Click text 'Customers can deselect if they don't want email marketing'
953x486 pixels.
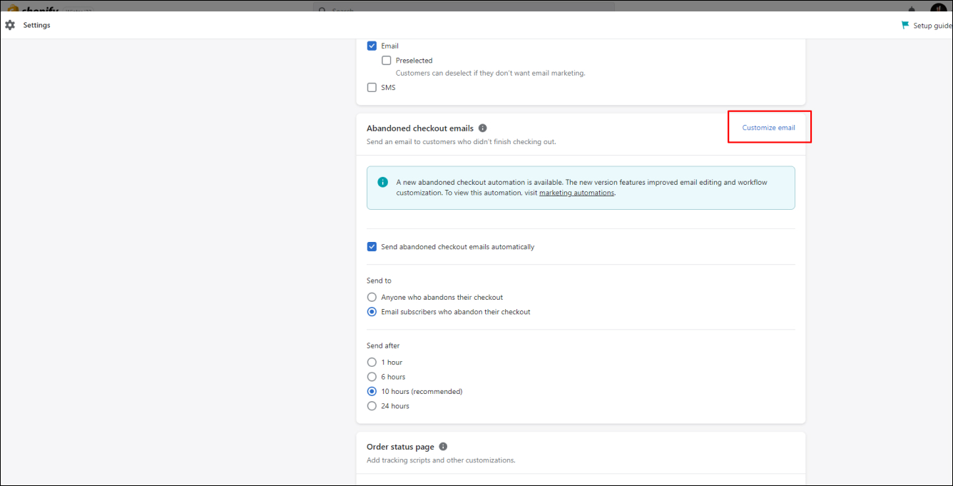pyautogui.click(x=490, y=73)
